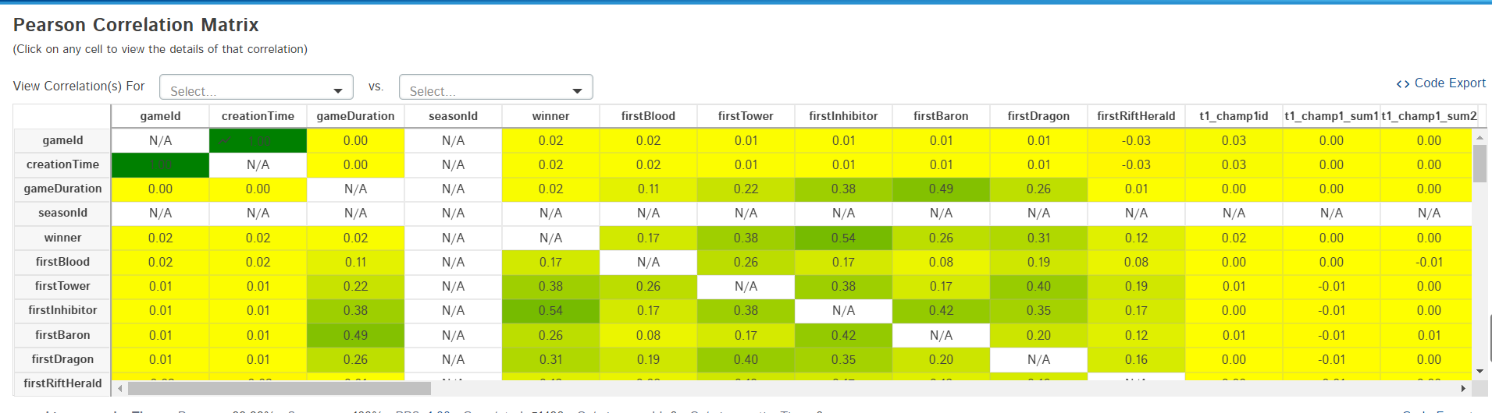1492x413 pixels.
Task: Click the horizontal scrollbar left arrow
Action: click(x=119, y=388)
